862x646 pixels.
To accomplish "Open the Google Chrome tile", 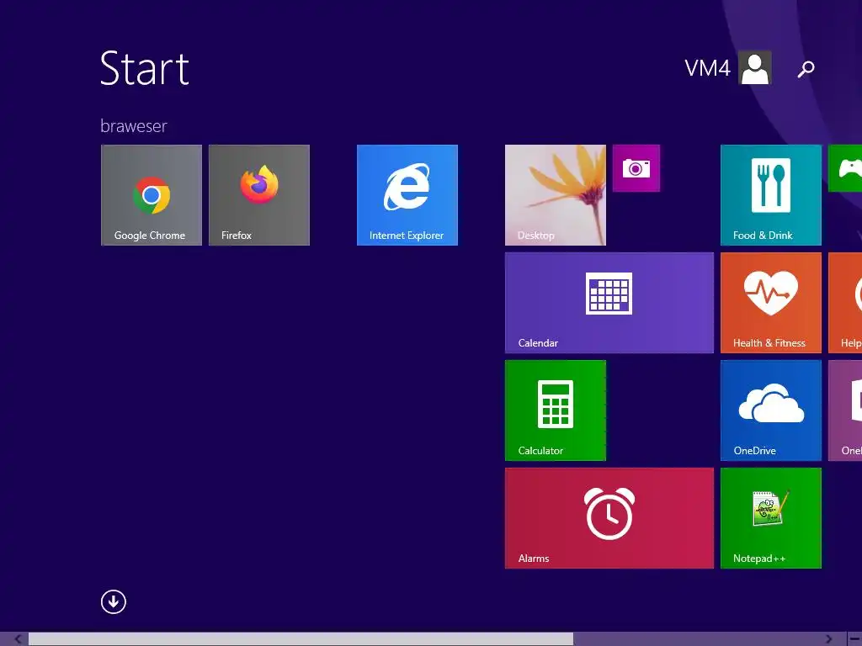I will (152, 195).
